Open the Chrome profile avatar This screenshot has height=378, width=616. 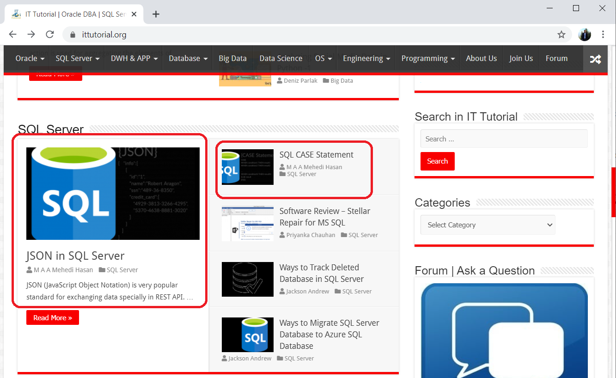pyautogui.click(x=585, y=34)
